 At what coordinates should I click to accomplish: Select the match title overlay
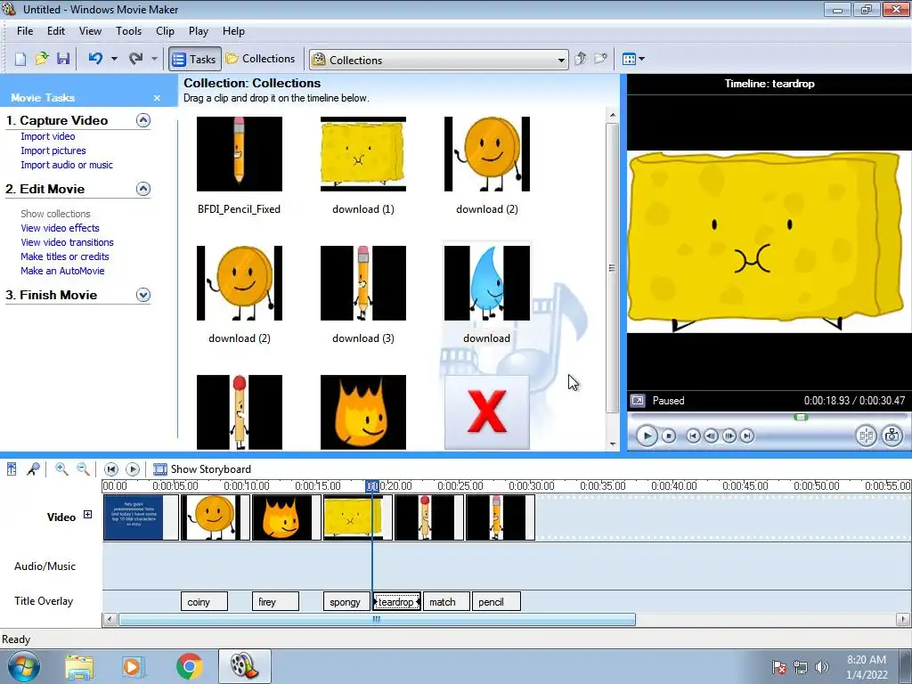point(446,601)
